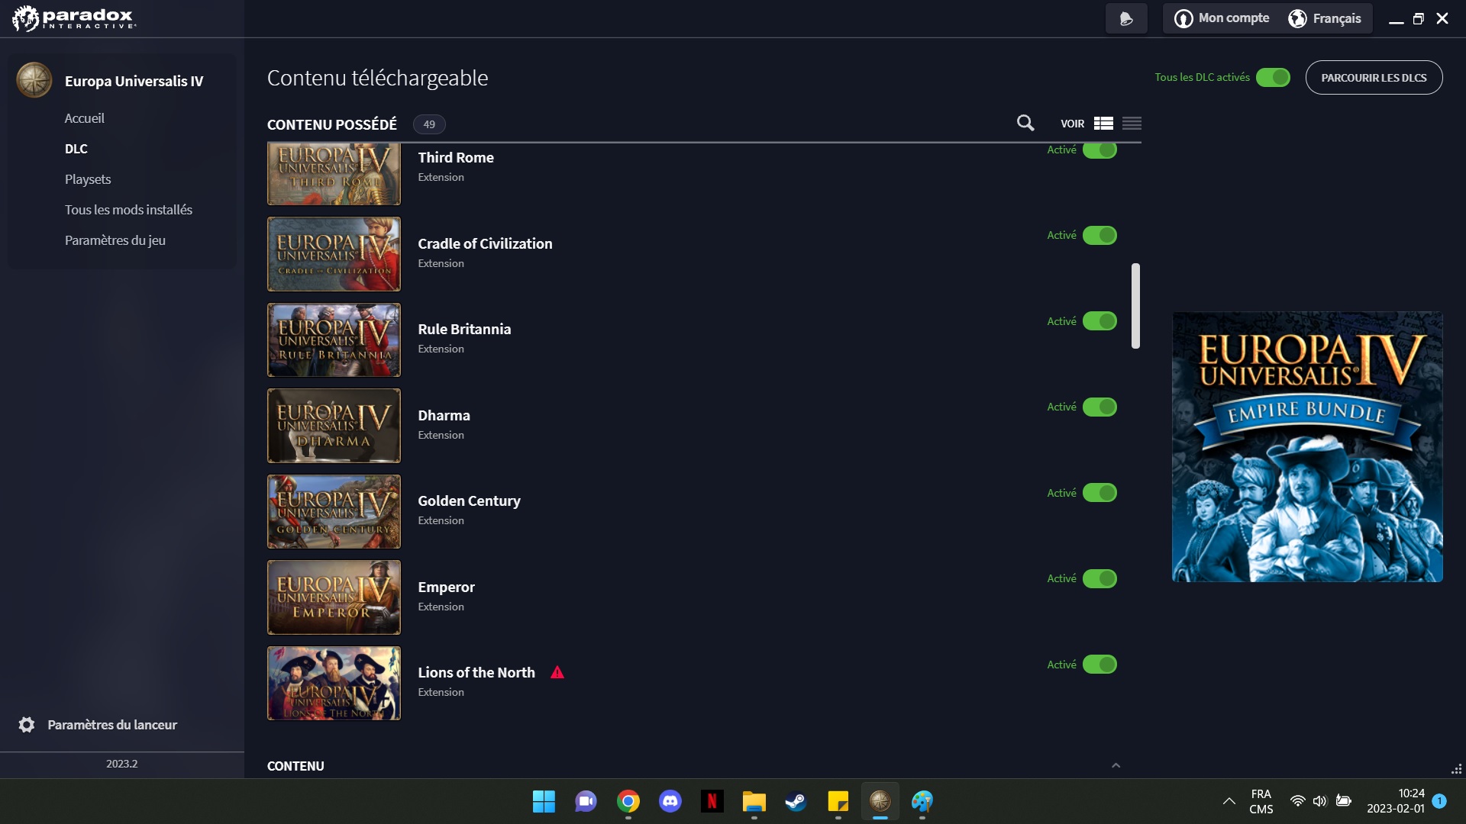Open the Français language selector
The height and width of the screenshot is (824, 1466).
point(1325,18)
